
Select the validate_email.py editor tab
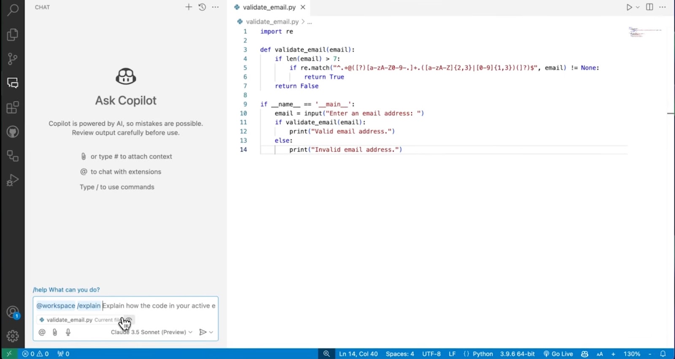tap(270, 7)
